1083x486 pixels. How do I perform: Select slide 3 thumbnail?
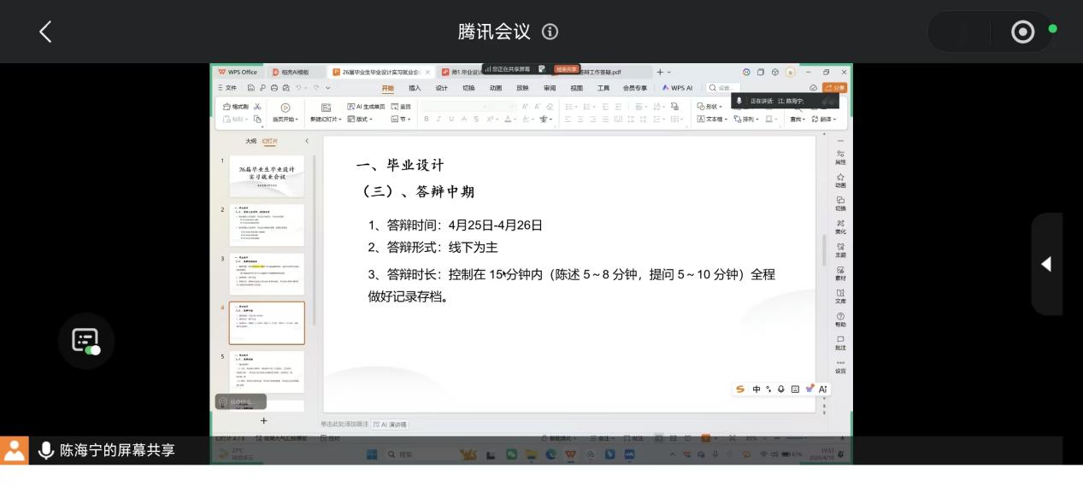[x=267, y=273]
